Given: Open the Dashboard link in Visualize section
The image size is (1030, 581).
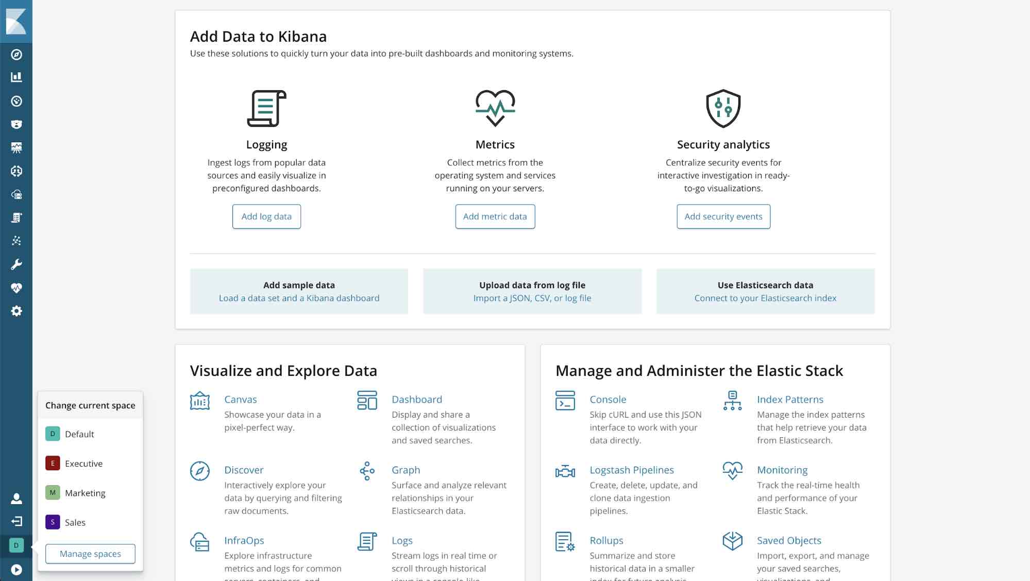Looking at the screenshot, I should tap(417, 400).
